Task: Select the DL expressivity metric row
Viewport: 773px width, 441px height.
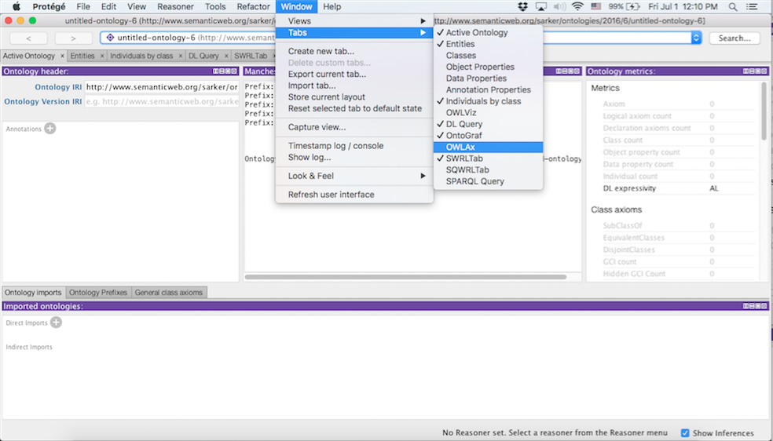Action: [x=679, y=188]
